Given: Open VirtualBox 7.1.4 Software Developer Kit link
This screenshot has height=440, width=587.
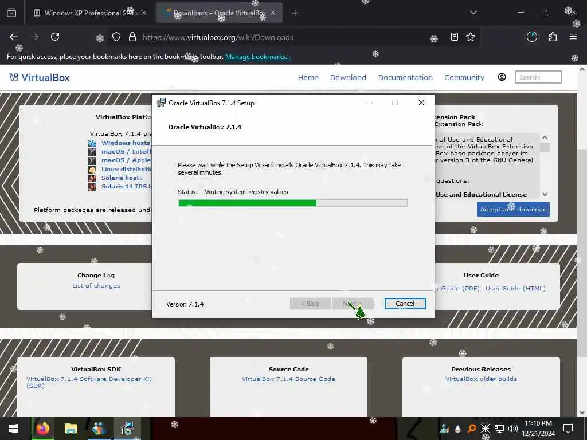Looking at the screenshot, I should [x=89, y=382].
